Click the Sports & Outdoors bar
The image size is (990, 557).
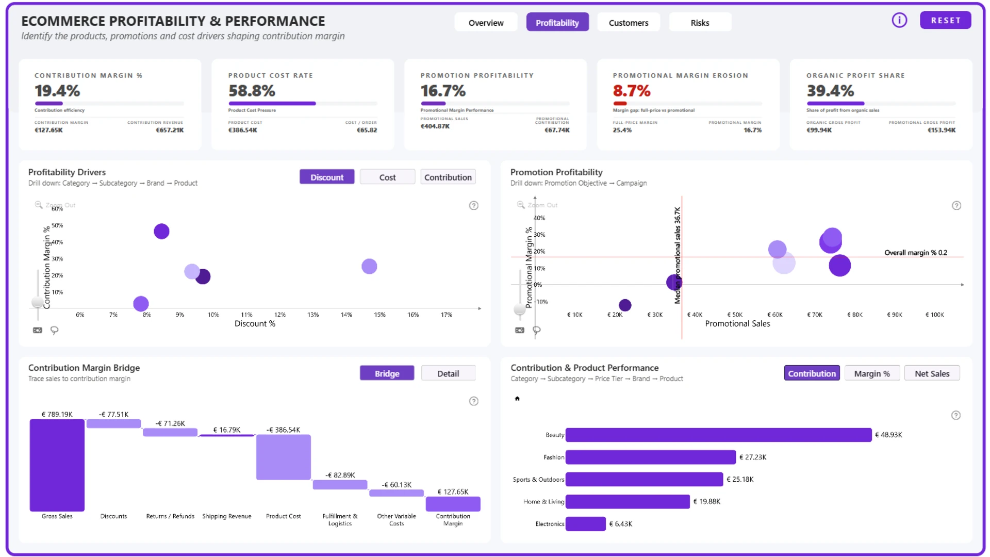click(x=644, y=479)
